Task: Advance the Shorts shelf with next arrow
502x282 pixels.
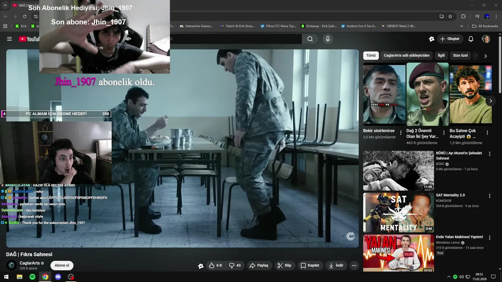Action: click(x=491, y=101)
